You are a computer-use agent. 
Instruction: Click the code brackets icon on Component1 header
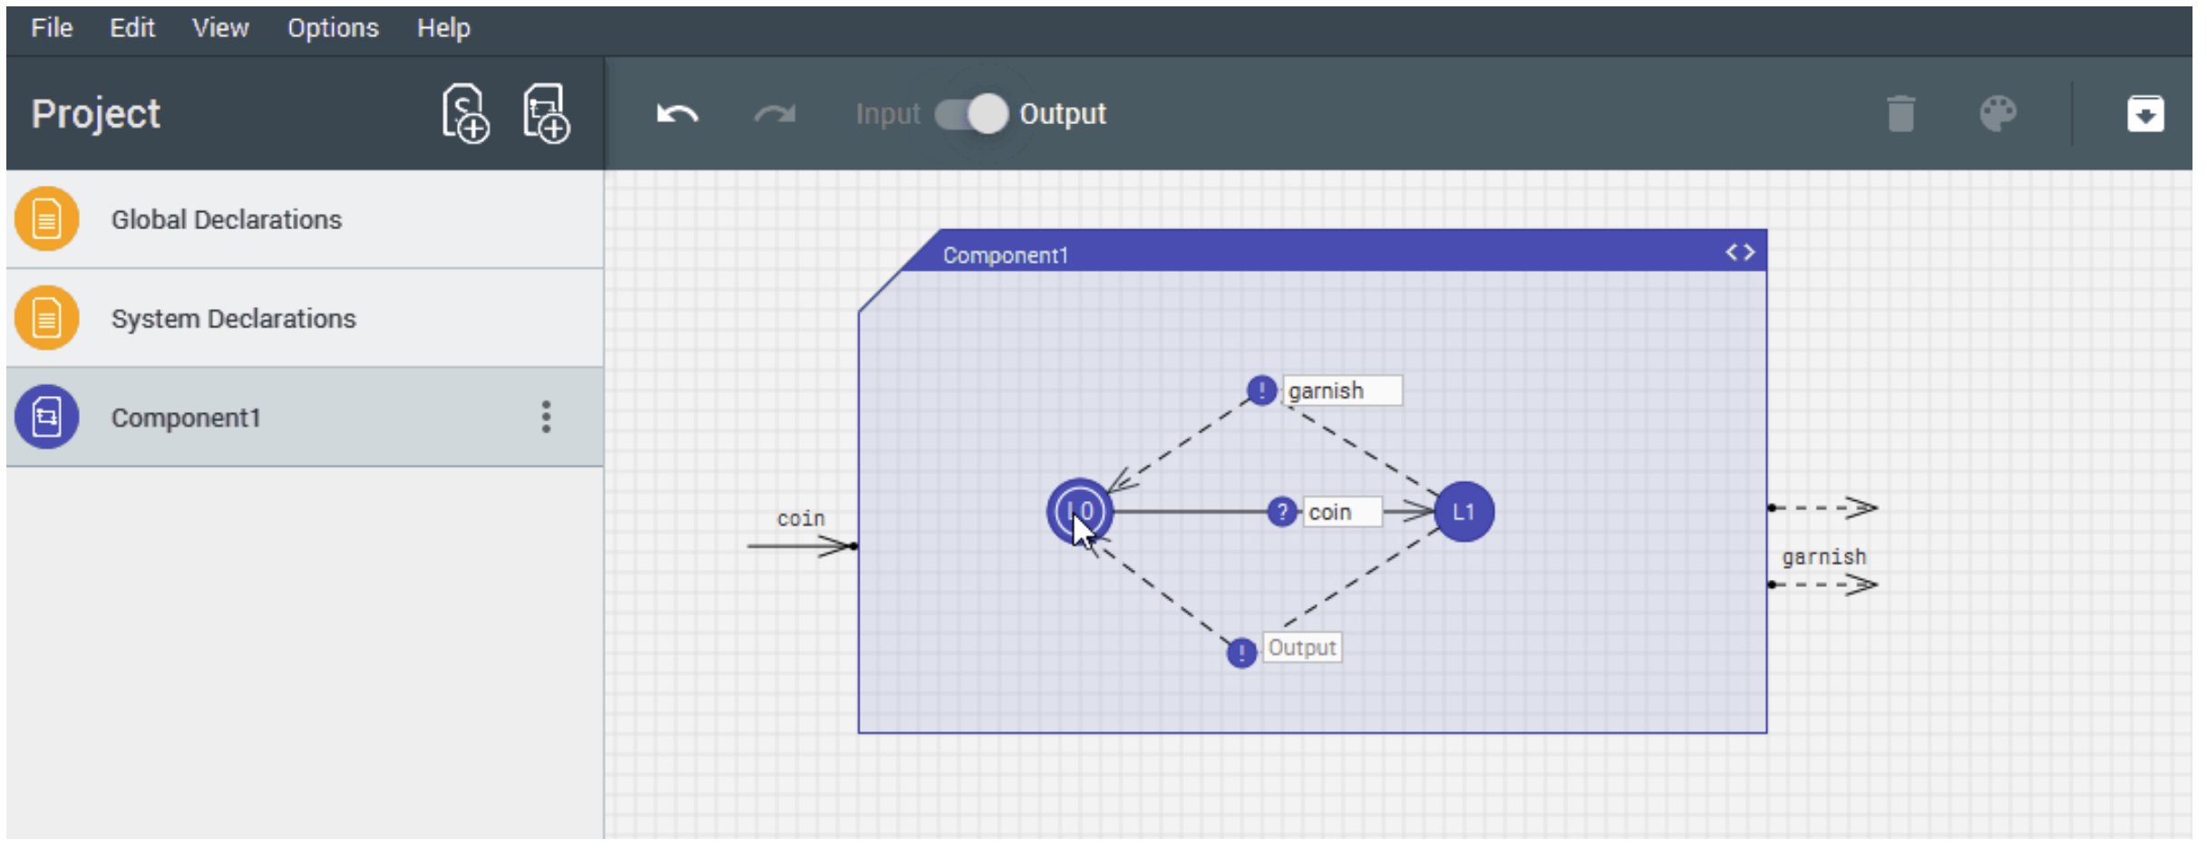coord(1740,253)
